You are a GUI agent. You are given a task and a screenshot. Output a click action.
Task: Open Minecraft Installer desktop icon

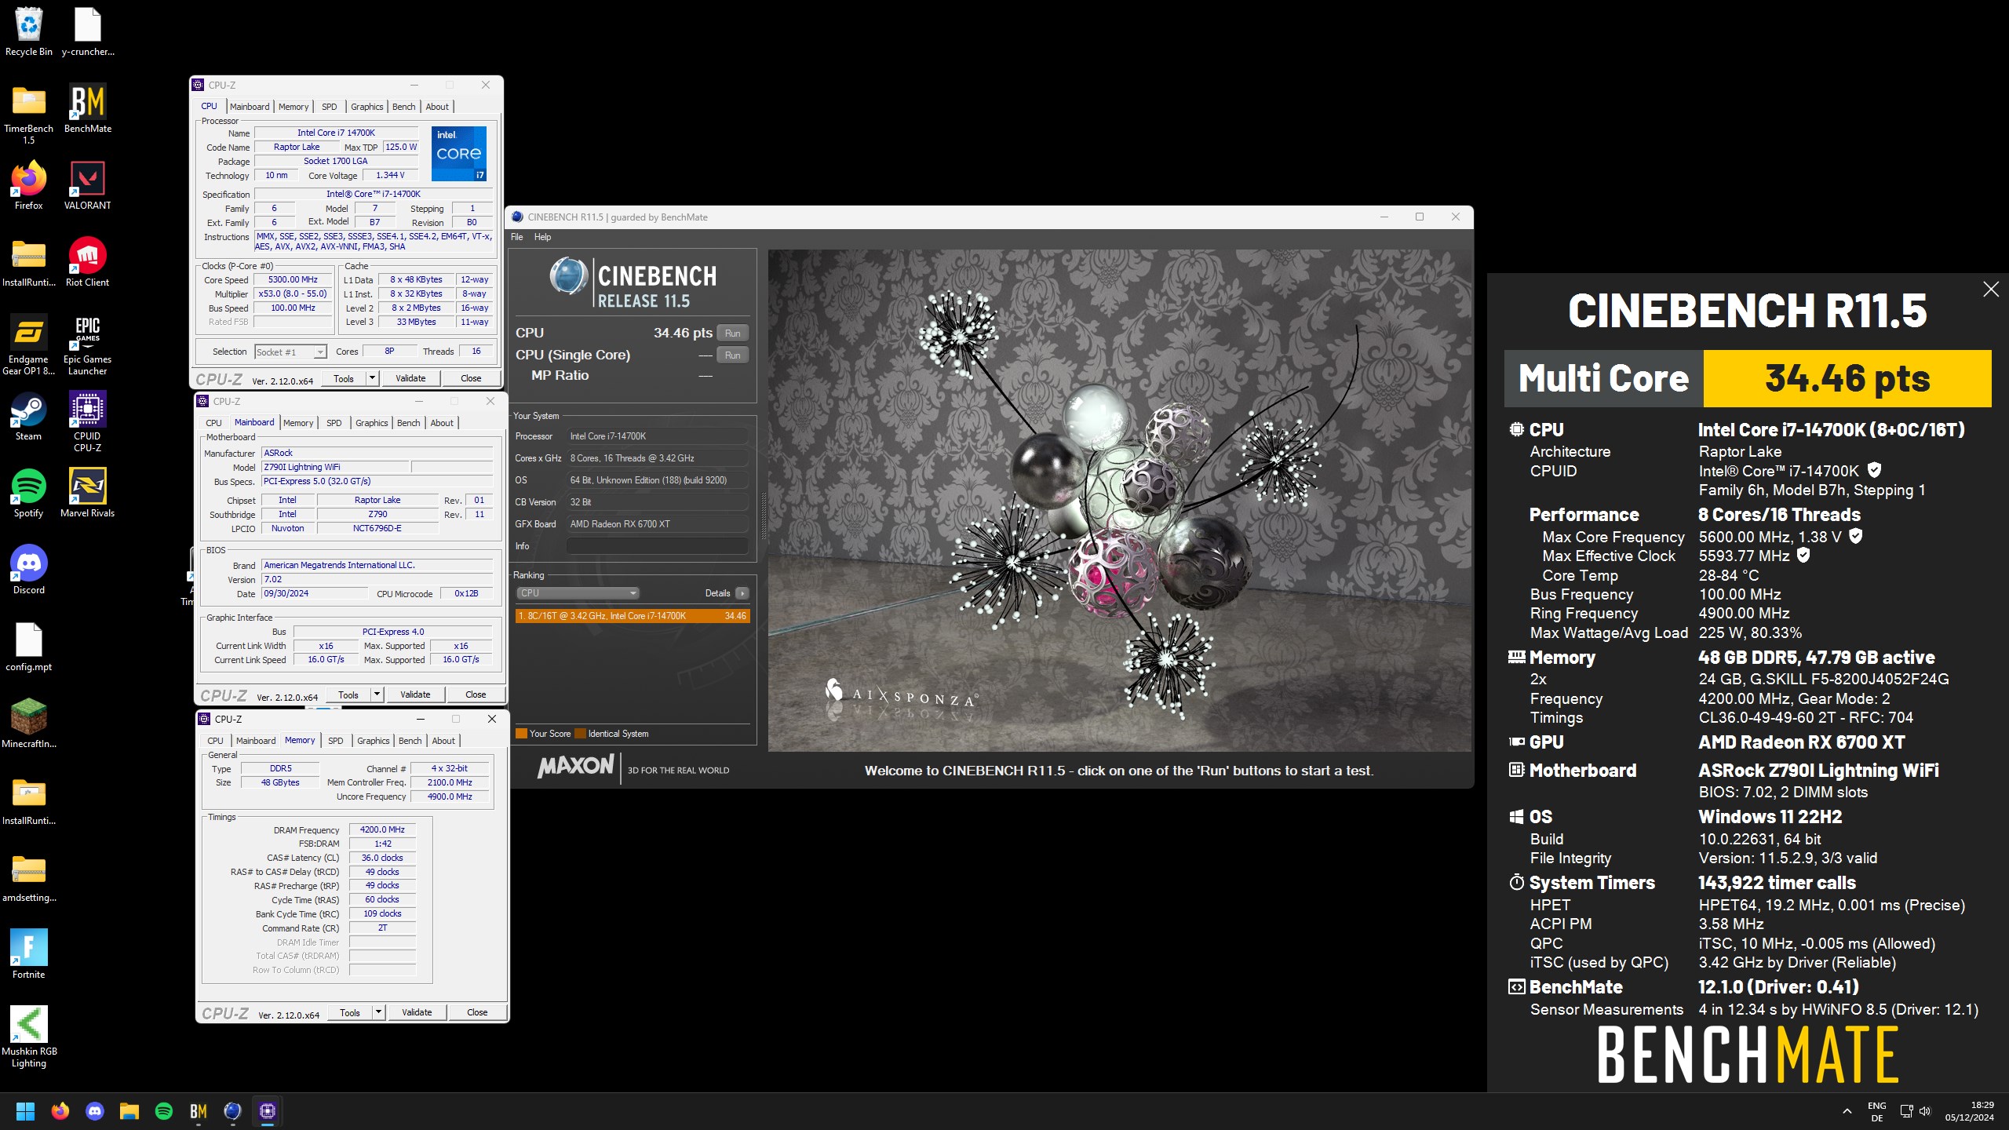(x=29, y=724)
